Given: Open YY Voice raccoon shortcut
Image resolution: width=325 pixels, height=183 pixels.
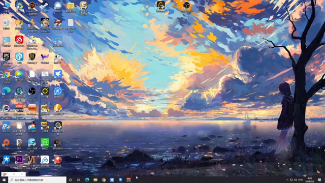Looking at the screenshot, I should click(x=45, y=127).
